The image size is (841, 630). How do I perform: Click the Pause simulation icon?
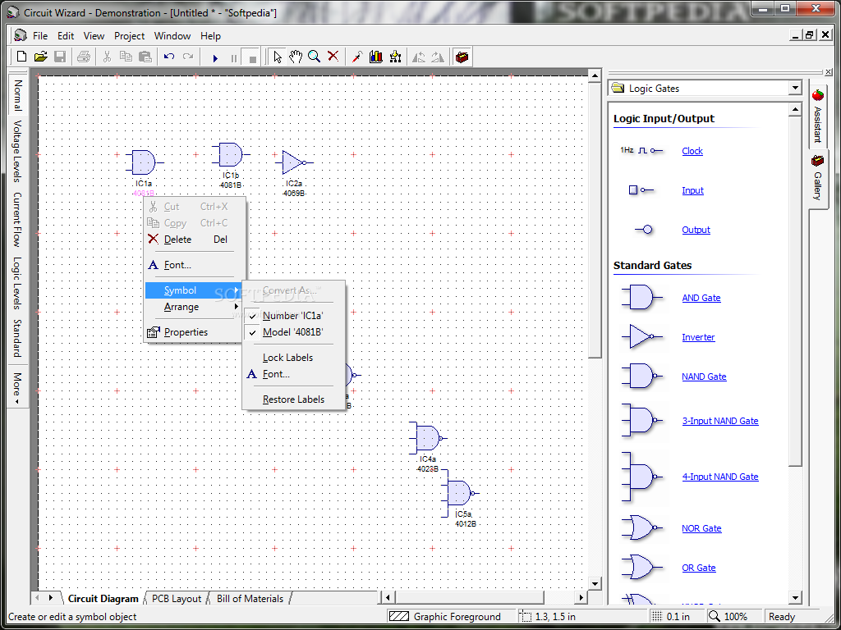[x=233, y=58]
